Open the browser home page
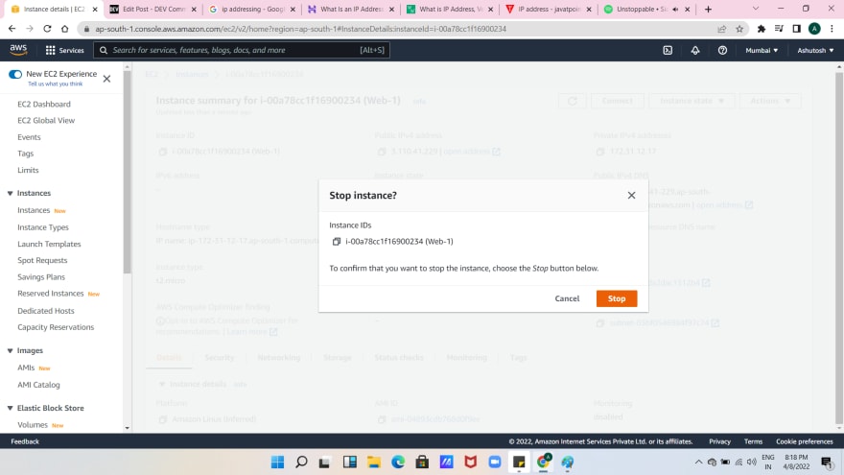The image size is (844, 475). coord(64,29)
